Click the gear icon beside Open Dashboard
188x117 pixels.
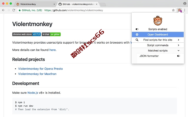(137, 35)
